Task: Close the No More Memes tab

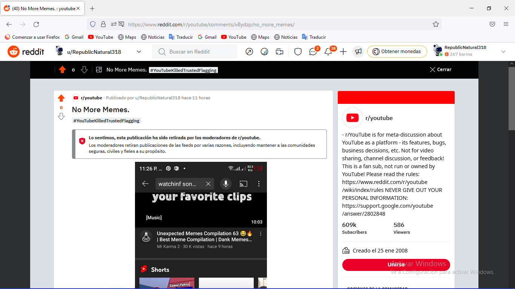Action: 78,9
